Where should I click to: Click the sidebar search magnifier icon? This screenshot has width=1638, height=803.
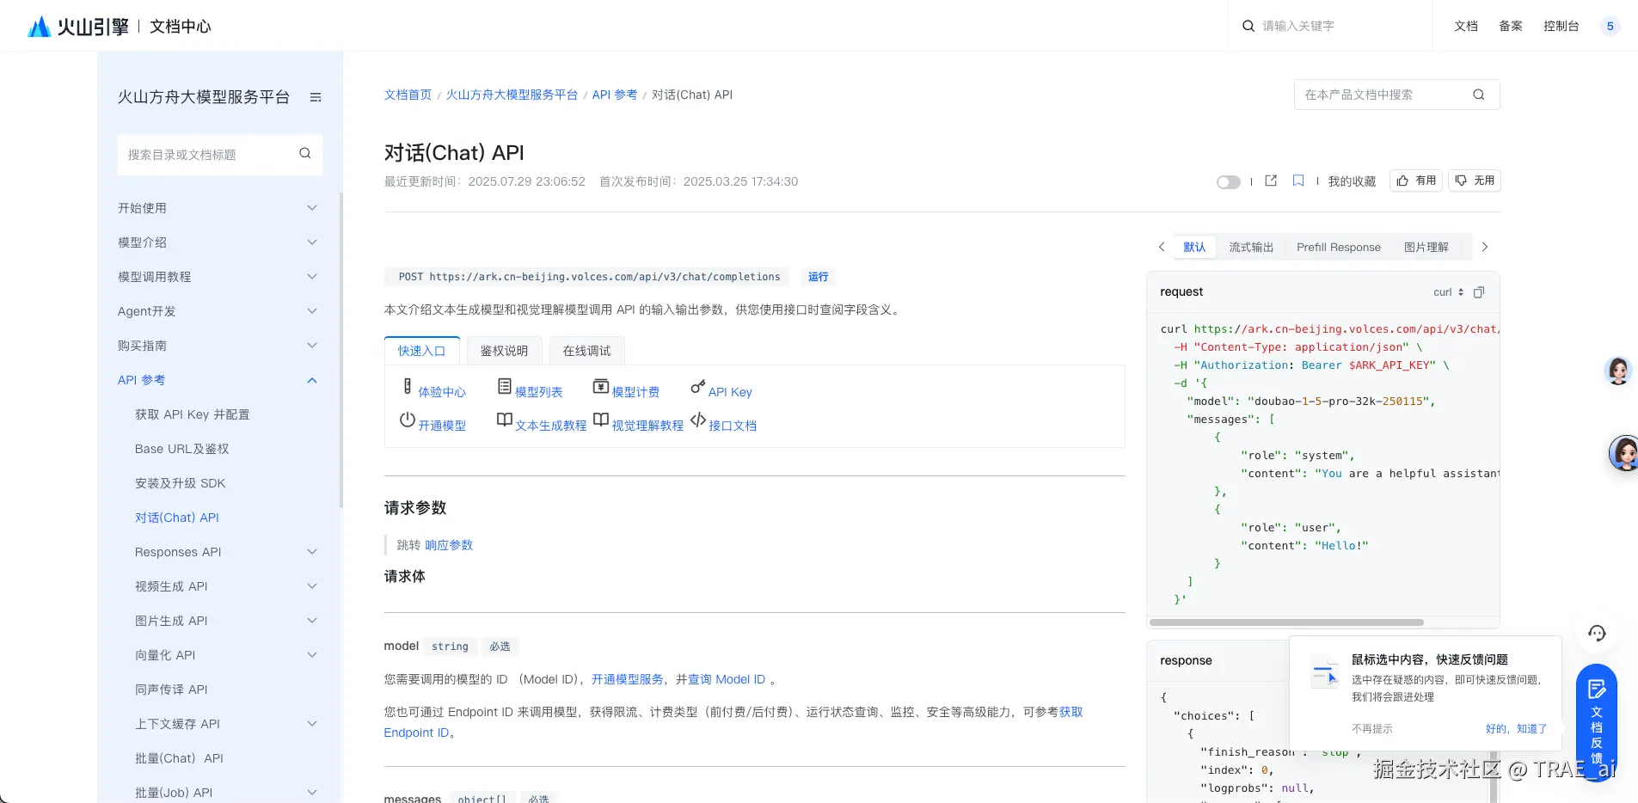click(x=305, y=154)
